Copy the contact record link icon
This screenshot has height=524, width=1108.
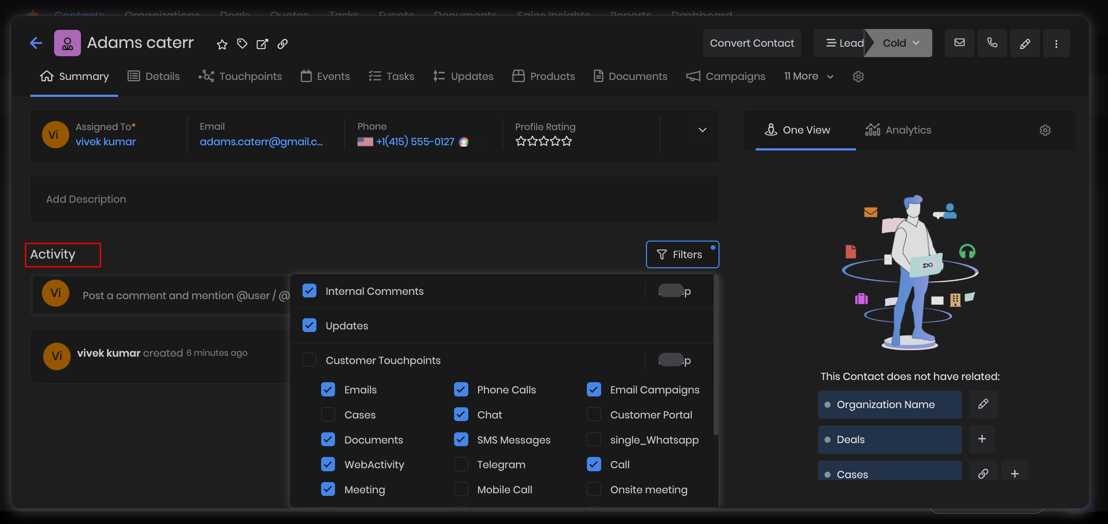(x=283, y=44)
